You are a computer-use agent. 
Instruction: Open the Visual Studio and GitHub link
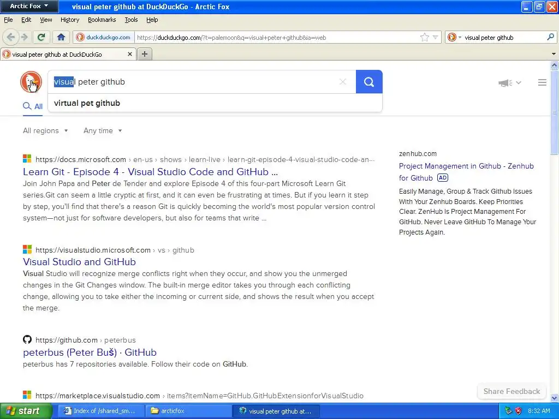pyautogui.click(x=79, y=262)
